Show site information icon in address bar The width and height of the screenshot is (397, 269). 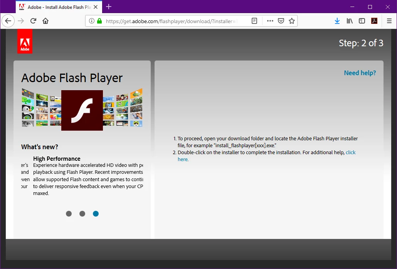[92, 21]
